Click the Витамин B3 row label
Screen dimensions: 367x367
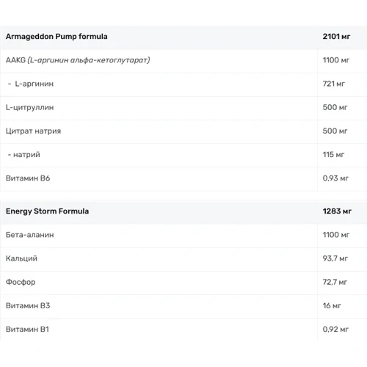(x=28, y=305)
